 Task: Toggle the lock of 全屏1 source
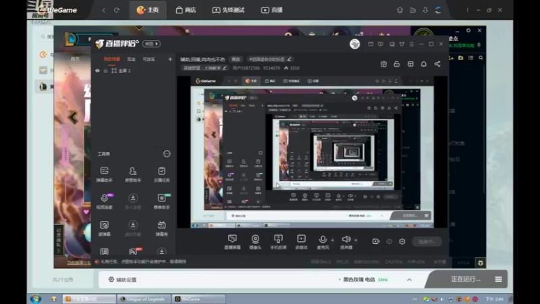click(105, 71)
